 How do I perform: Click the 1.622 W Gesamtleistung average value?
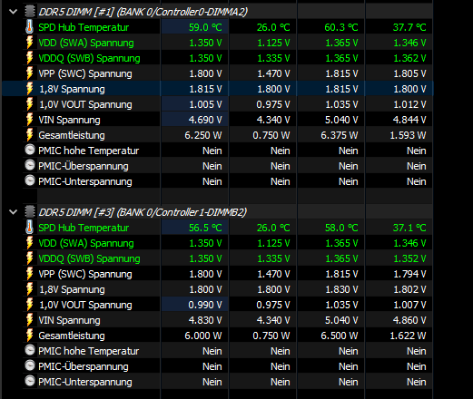(408, 336)
